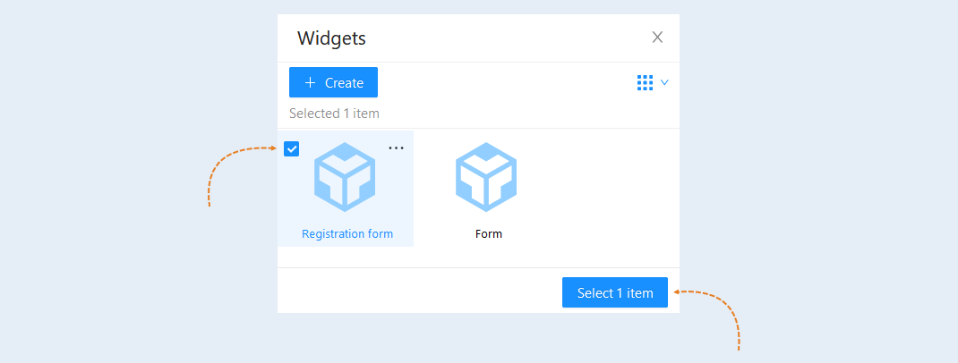
Task: Click the Selected 1 item status text
Action: tap(334, 114)
